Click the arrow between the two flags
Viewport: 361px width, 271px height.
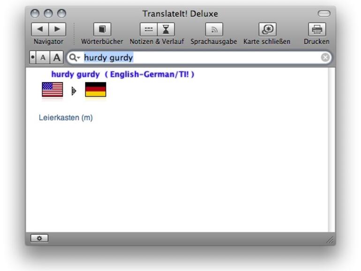(x=74, y=91)
